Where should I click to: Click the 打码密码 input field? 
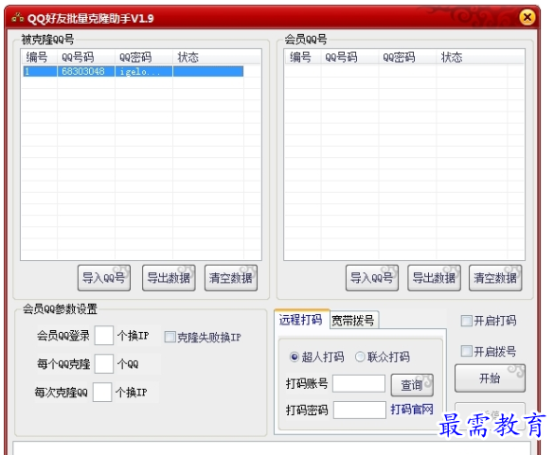tap(360, 410)
